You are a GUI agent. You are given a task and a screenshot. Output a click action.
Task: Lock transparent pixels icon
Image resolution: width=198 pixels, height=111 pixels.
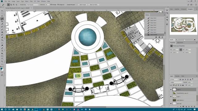[174, 85]
